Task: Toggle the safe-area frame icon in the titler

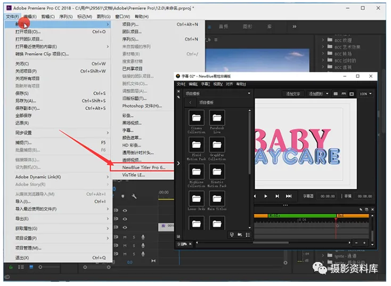Action: [x=352, y=94]
